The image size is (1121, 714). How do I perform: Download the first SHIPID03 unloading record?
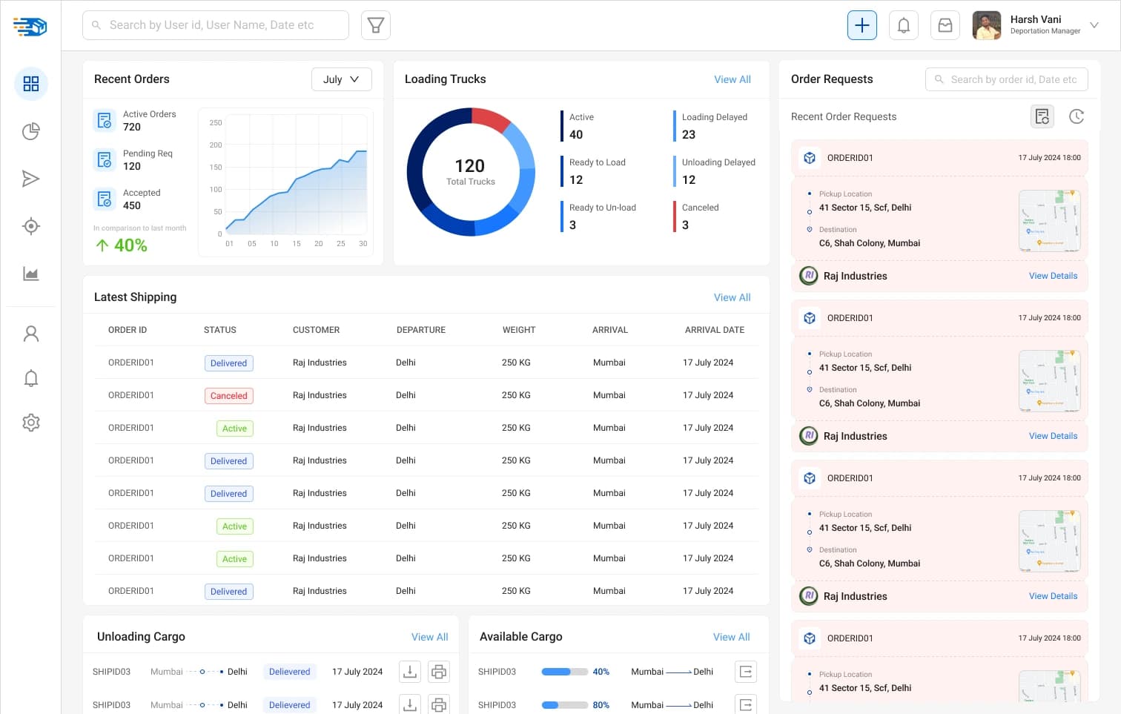pos(409,671)
